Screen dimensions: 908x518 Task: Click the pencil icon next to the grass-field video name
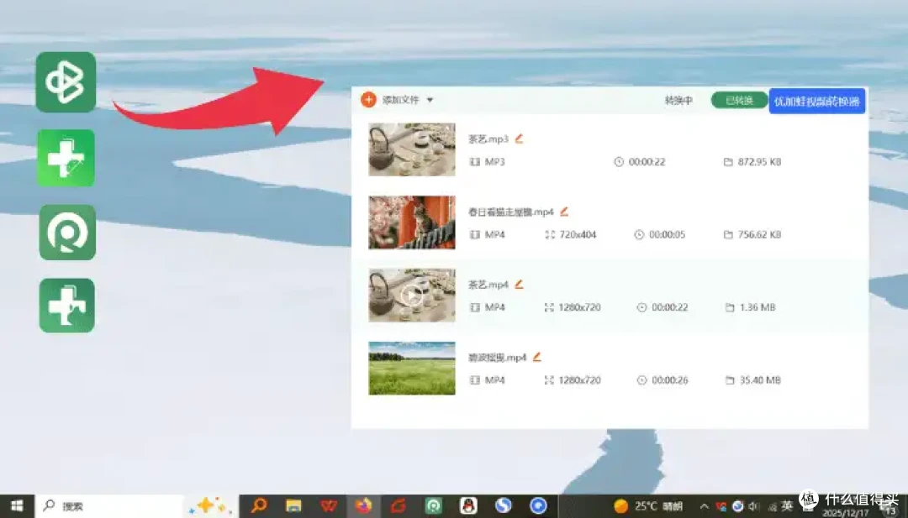[x=536, y=357]
